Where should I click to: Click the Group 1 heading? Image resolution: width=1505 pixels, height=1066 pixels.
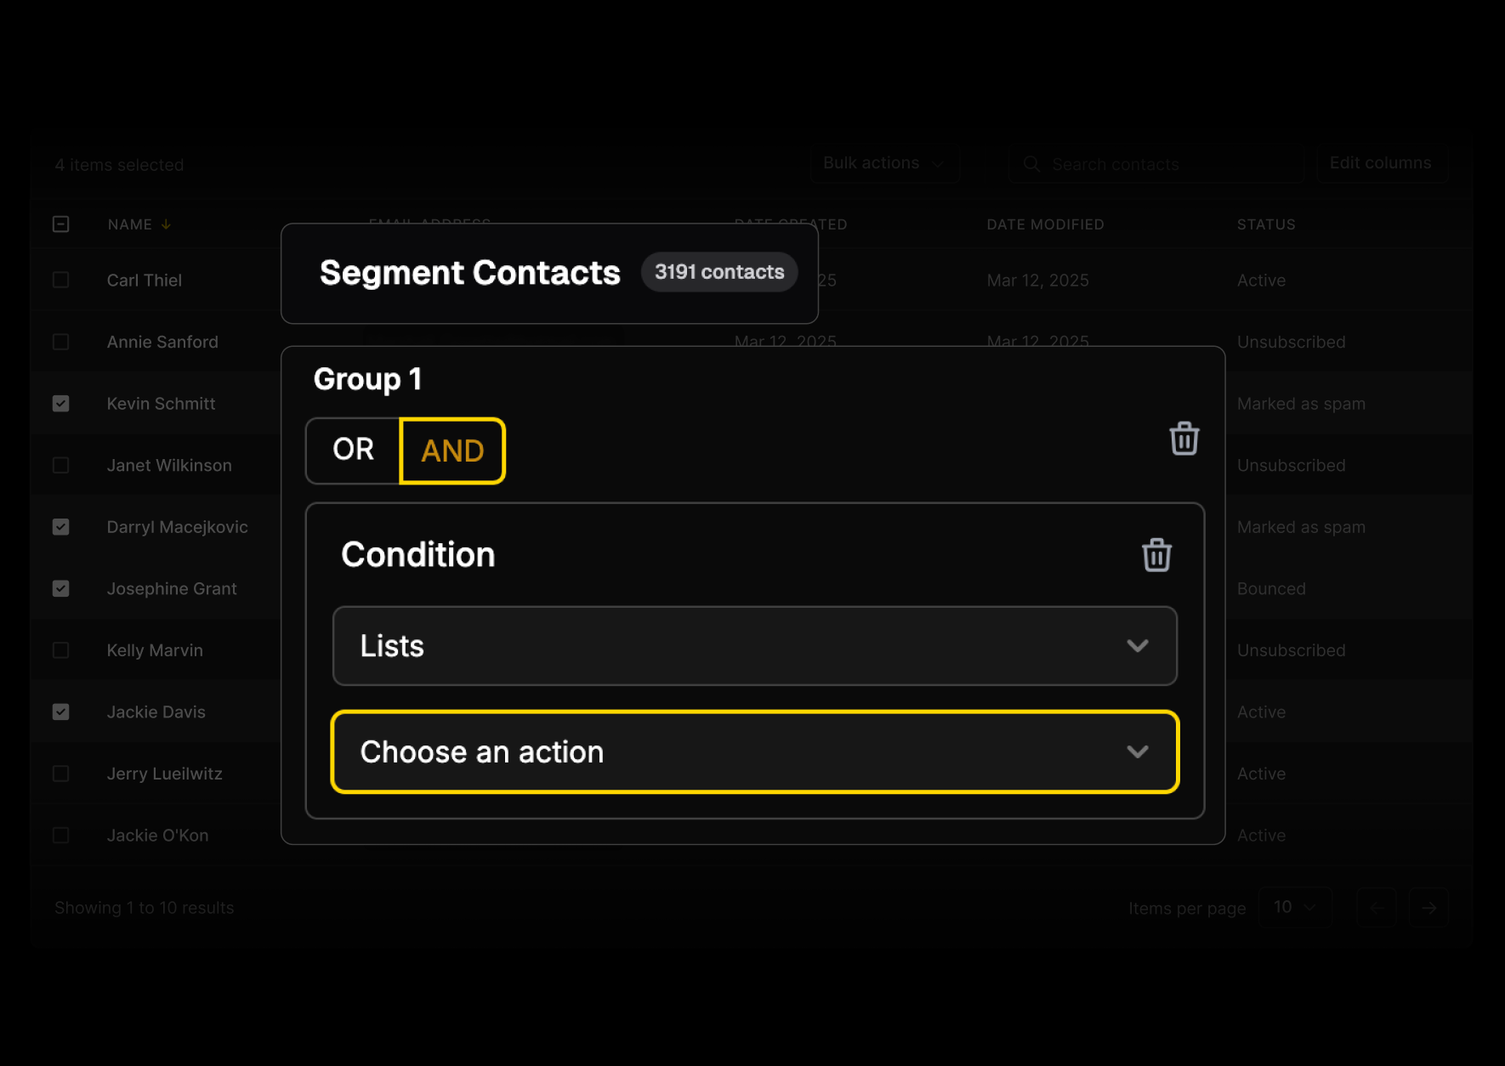click(367, 379)
